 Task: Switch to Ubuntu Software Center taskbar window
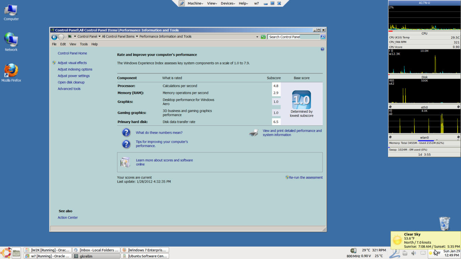point(145,256)
